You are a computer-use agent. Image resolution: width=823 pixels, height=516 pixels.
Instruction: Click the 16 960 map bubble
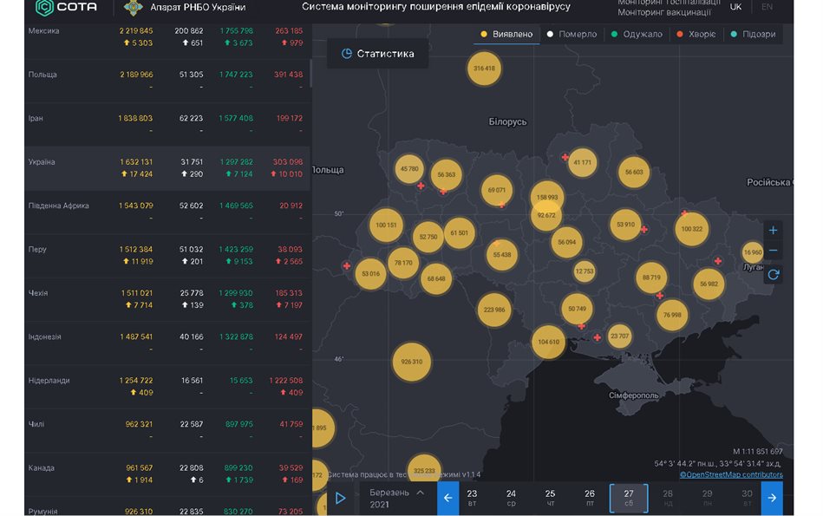753,252
